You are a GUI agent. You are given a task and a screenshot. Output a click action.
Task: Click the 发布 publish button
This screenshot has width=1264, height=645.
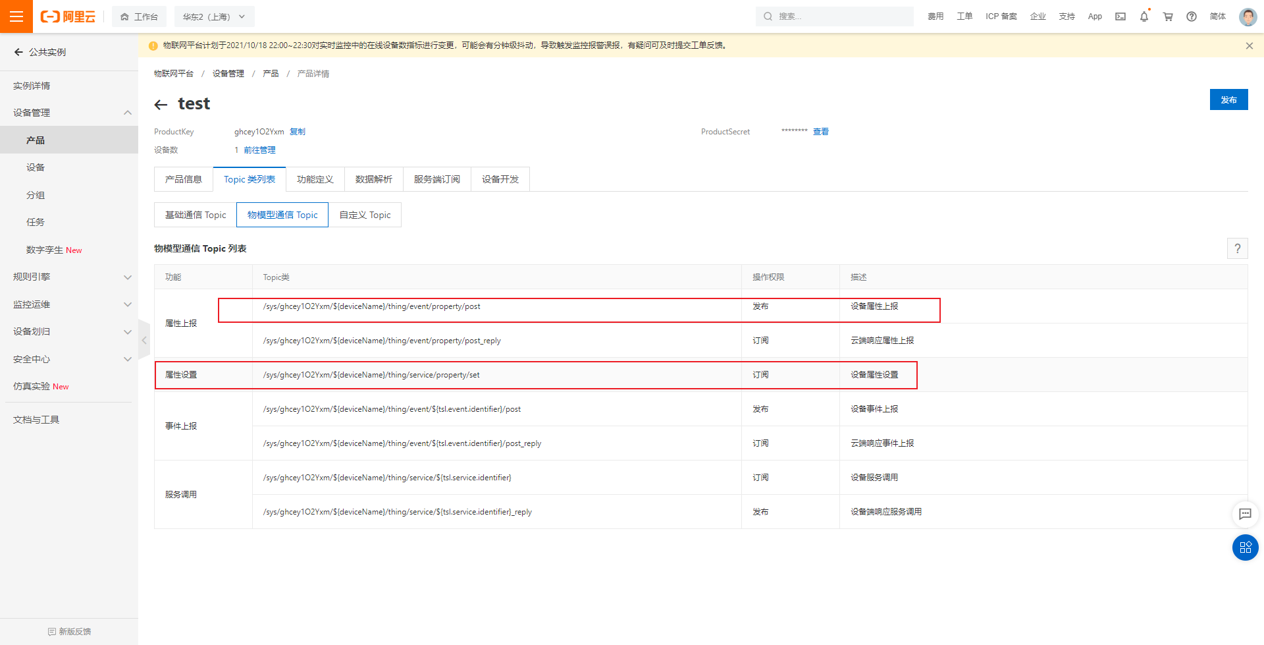(1228, 99)
